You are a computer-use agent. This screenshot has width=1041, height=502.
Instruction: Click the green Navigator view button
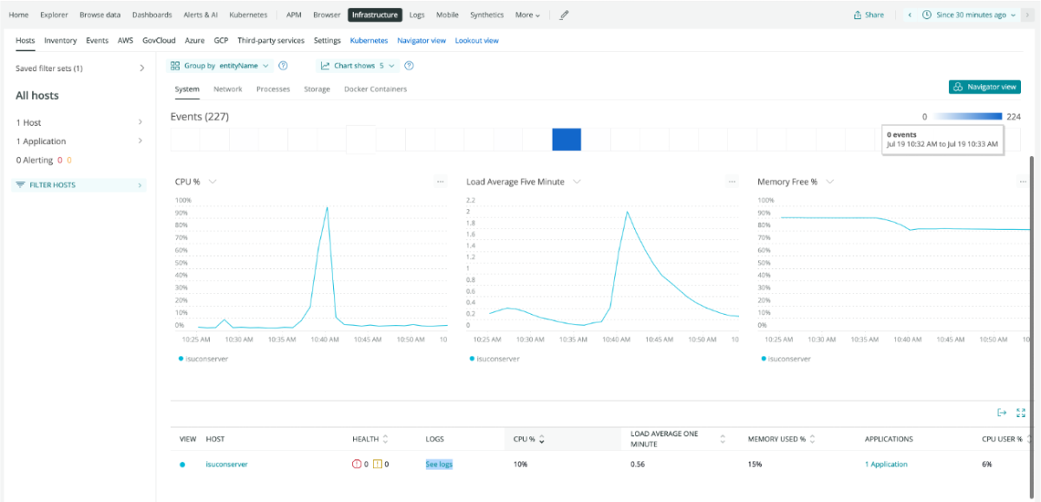click(984, 87)
